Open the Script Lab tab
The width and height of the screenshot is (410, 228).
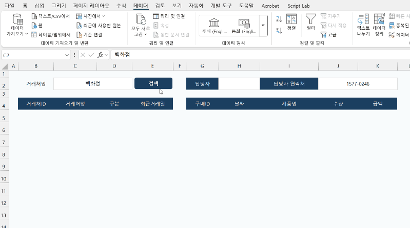coord(298,6)
